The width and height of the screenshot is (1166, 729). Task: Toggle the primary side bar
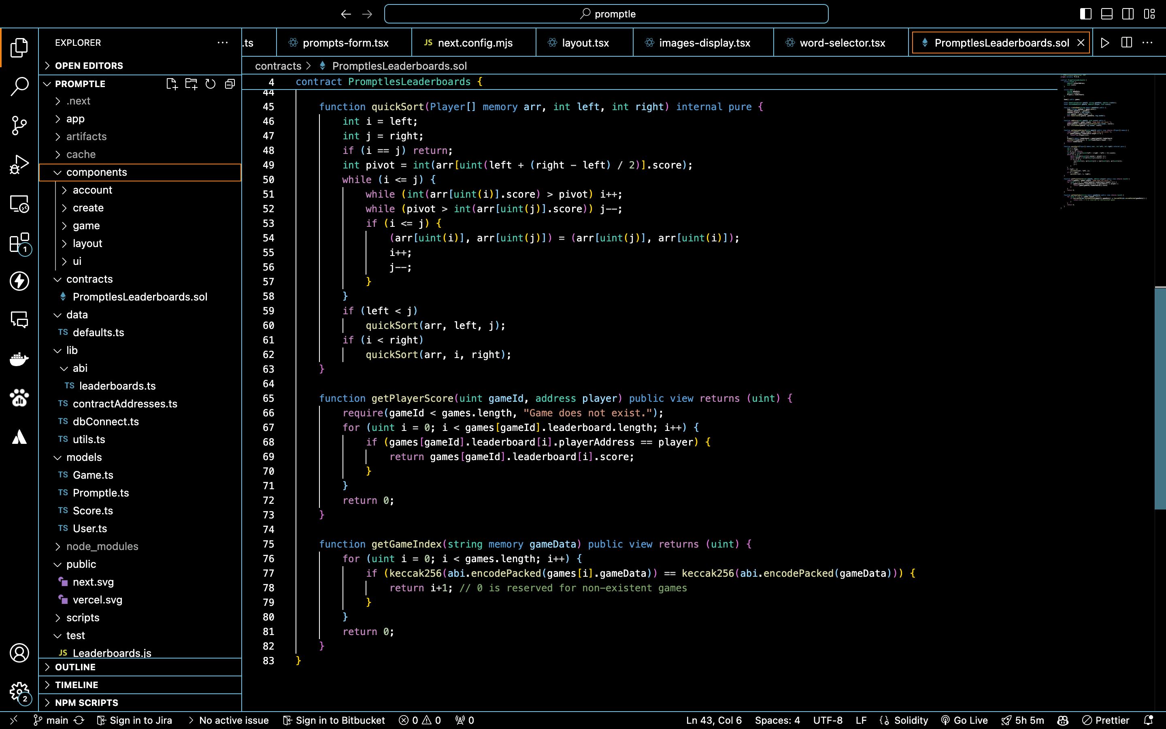point(1085,14)
